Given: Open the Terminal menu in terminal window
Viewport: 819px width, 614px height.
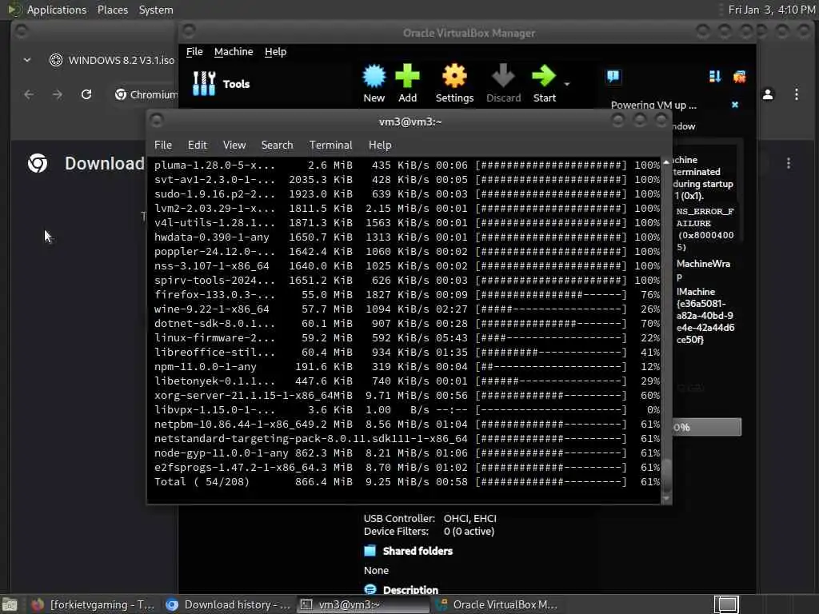Looking at the screenshot, I should coord(330,146).
